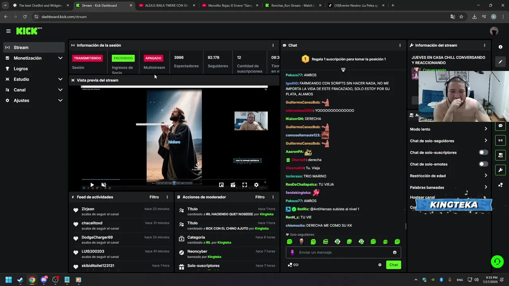Click the Kick logo
509x286 pixels.
[x=29, y=31]
